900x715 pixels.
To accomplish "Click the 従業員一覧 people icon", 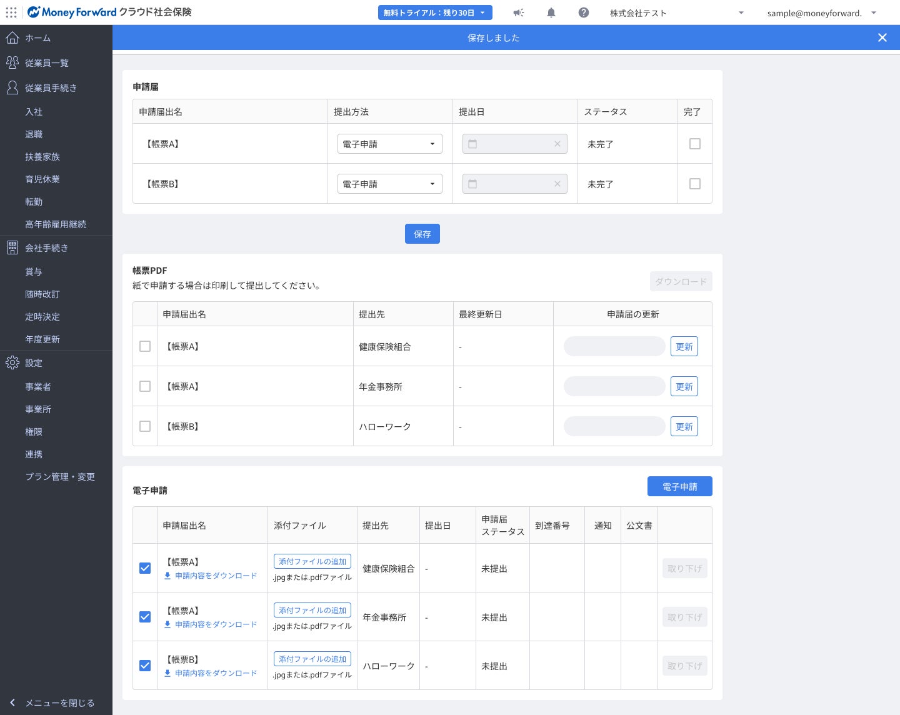I will pos(12,62).
